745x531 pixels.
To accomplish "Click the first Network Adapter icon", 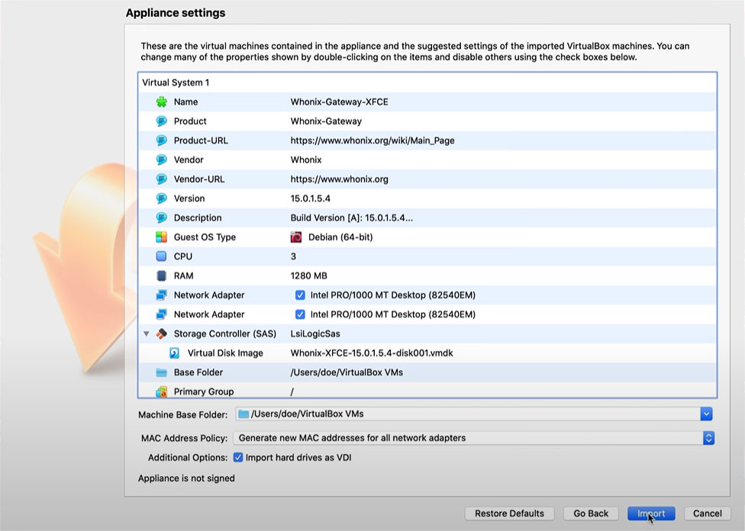I will click(x=162, y=295).
